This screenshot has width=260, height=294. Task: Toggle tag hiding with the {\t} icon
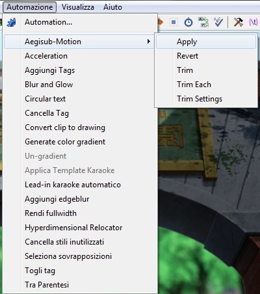[x=253, y=22]
